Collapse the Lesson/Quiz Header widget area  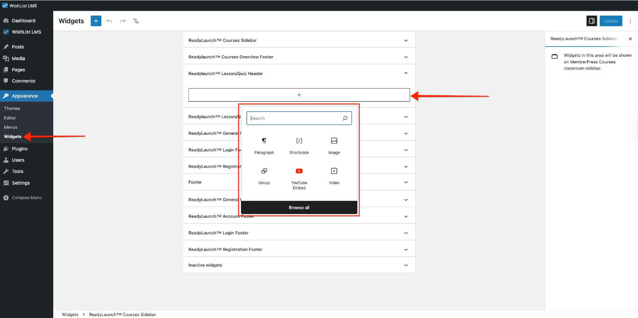tap(405, 73)
